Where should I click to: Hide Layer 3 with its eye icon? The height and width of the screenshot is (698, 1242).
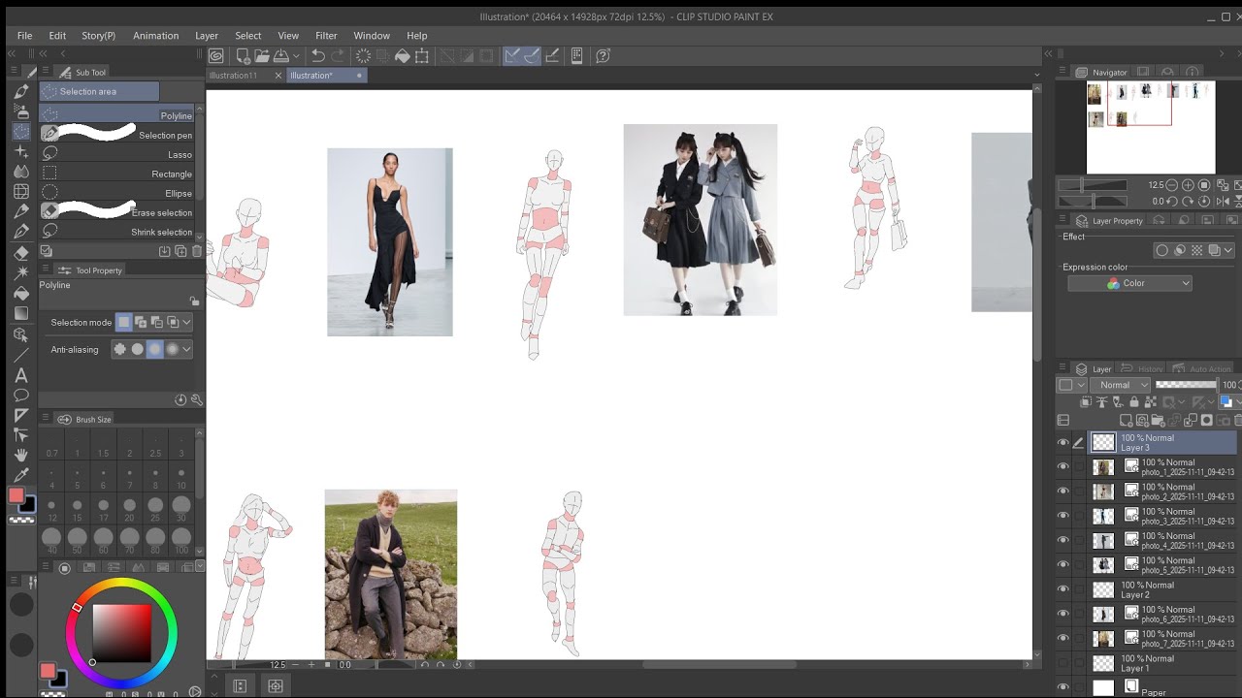1063,443
